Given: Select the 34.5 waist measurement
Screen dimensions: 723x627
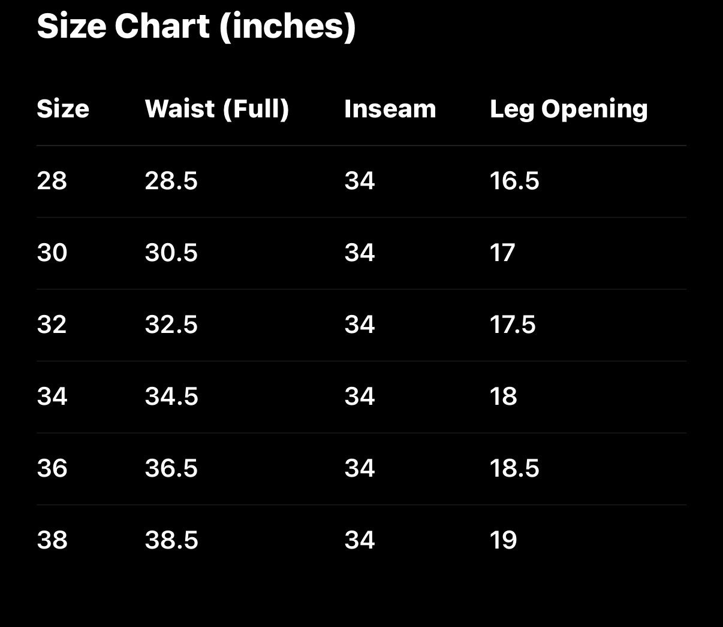Looking at the screenshot, I should pos(171,396).
